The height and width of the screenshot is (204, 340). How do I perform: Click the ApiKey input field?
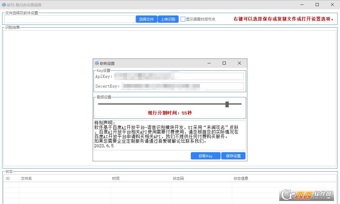click(179, 76)
